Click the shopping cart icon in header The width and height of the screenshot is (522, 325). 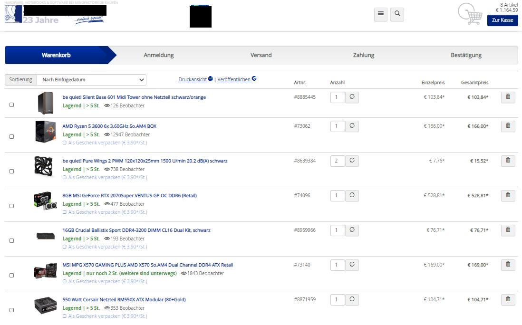470,14
